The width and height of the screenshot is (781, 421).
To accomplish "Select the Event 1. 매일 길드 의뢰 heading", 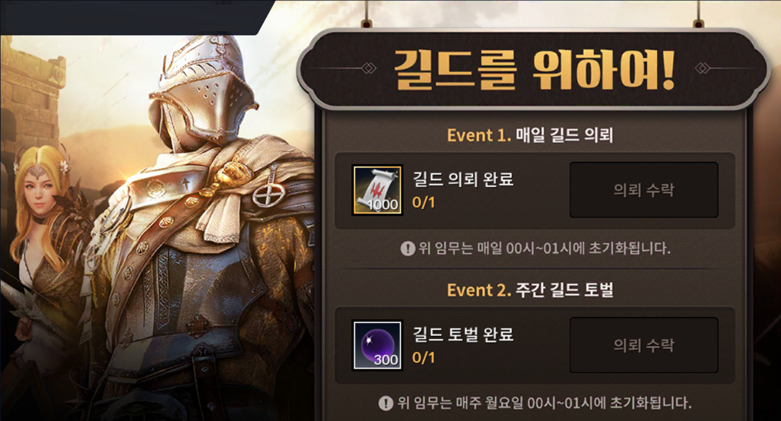I will point(530,135).
